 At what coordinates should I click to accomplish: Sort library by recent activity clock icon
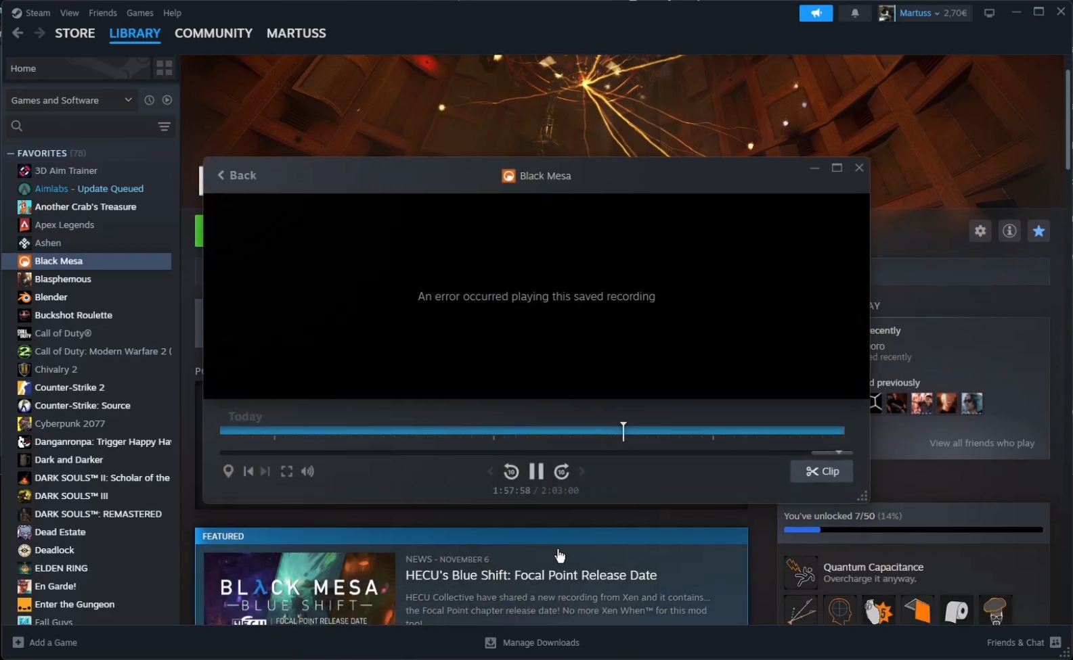coord(150,100)
